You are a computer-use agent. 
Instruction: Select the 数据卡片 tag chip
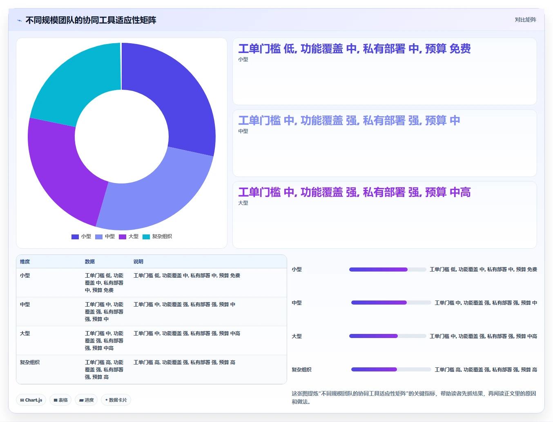tap(116, 400)
